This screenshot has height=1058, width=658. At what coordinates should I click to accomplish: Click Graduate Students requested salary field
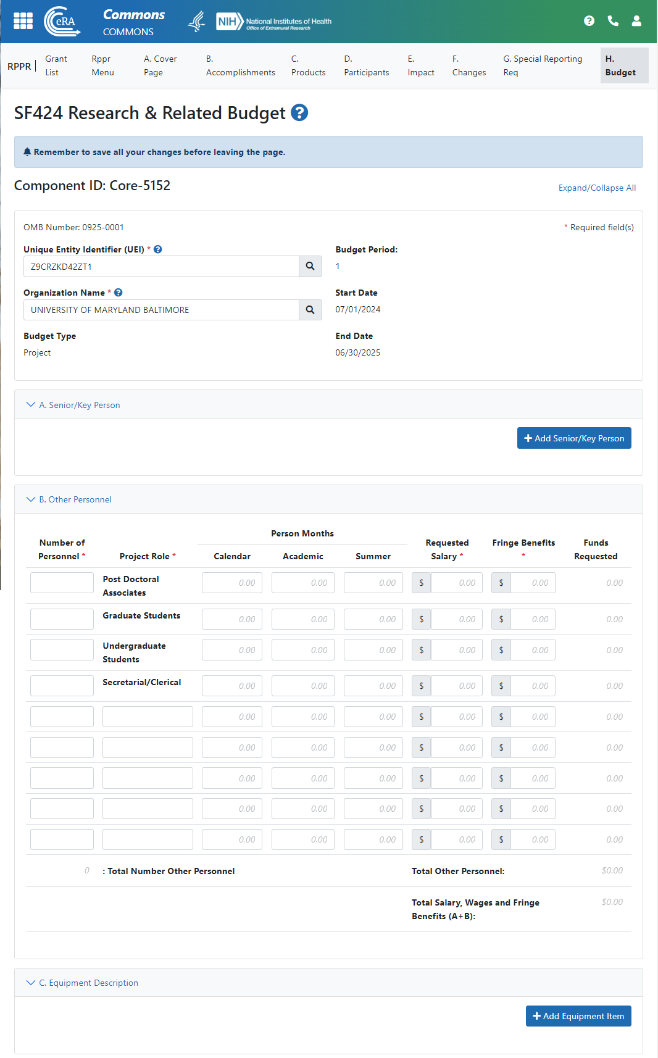[x=456, y=619]
